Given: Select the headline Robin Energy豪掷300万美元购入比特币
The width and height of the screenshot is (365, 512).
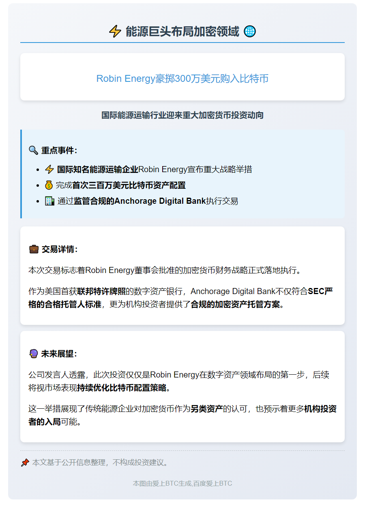Looking at the screenshot, I should (182, 79).
